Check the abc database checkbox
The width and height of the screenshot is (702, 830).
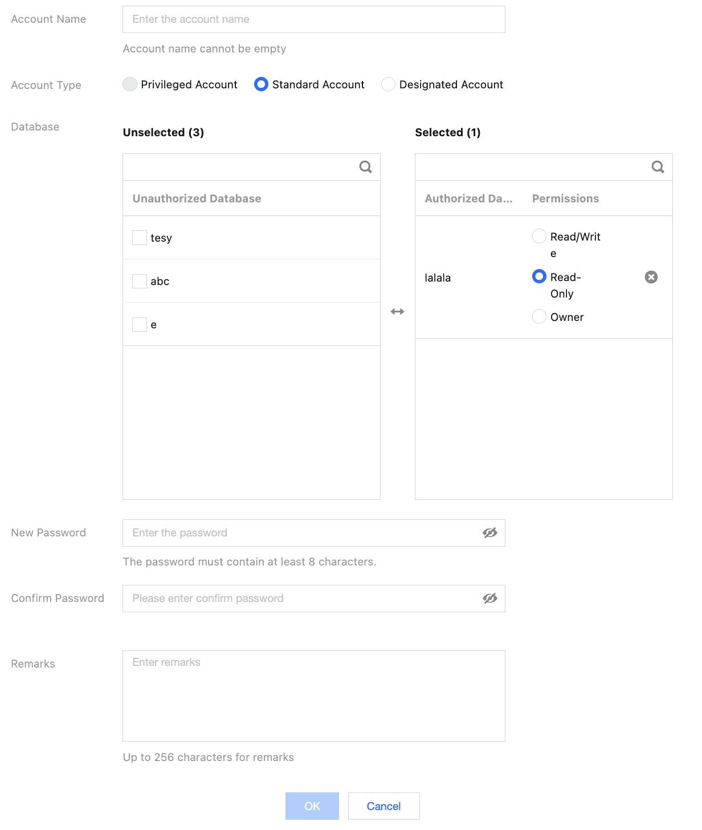[x=140, y=281]
